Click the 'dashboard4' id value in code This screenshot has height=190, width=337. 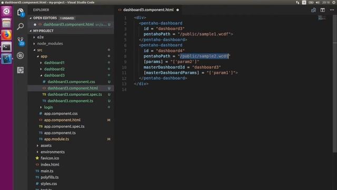(170, 51)
